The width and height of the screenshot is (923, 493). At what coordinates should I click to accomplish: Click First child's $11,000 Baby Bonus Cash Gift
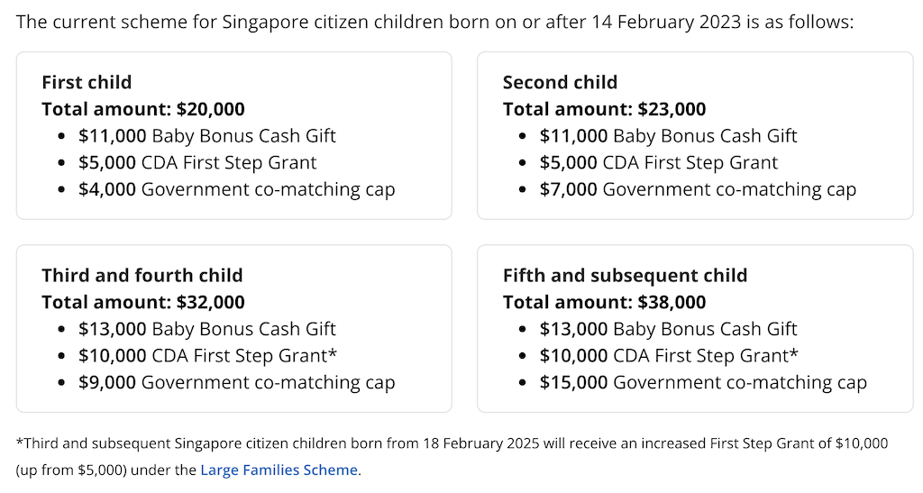coord(206,136)
